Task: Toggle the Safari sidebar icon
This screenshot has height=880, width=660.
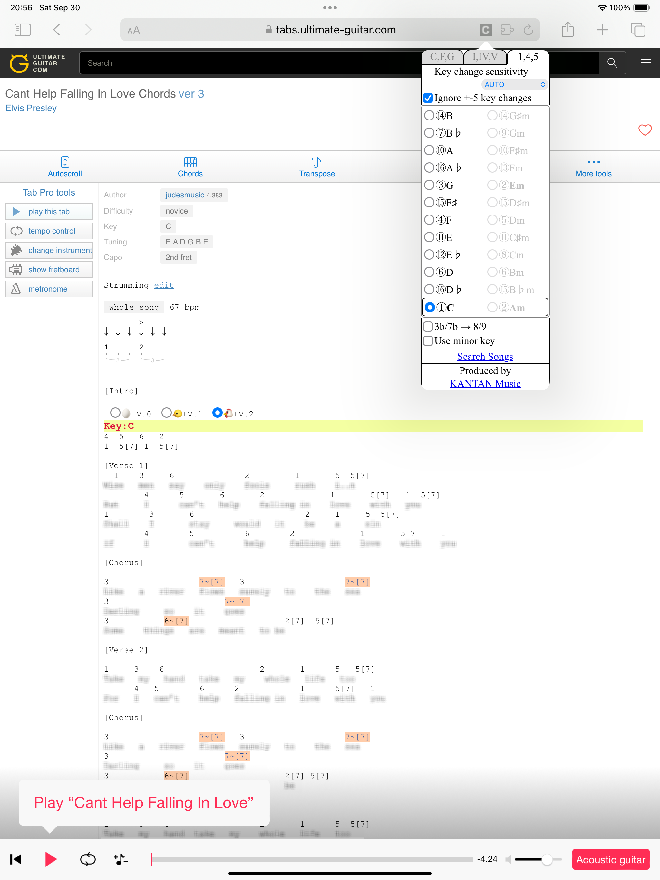Action: click(x=22, y=30)
